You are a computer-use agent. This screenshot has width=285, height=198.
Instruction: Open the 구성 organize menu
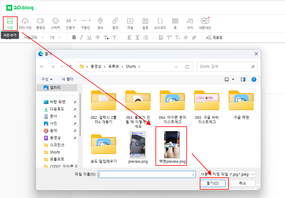pos(47,79)
